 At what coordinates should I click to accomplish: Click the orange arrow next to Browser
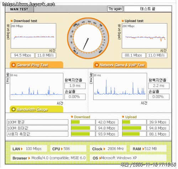point(29,158)
